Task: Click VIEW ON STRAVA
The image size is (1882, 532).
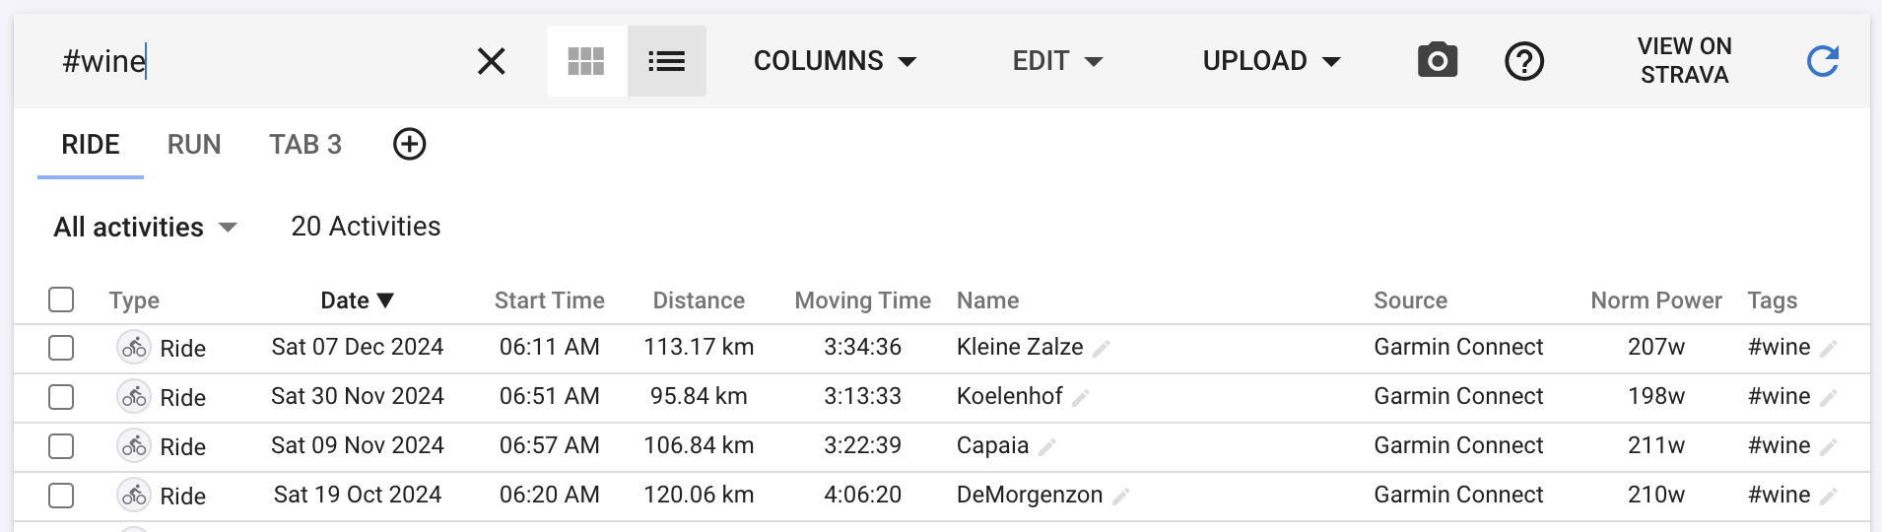Action: click(x=1684, y=61)
